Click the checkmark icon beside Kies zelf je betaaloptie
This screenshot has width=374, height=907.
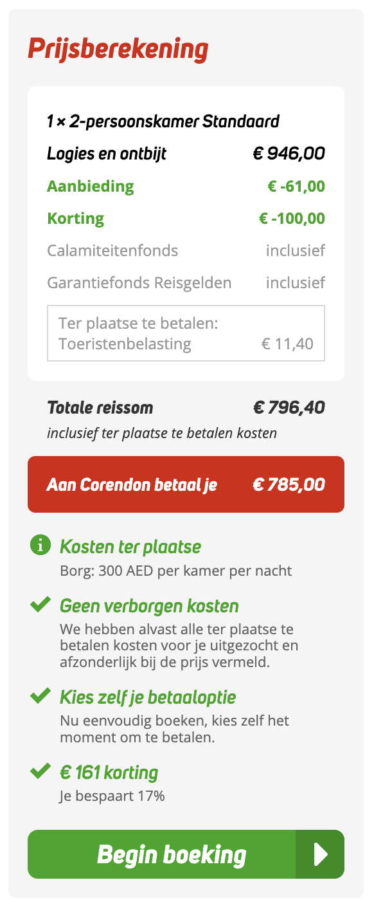coord(40,696)
